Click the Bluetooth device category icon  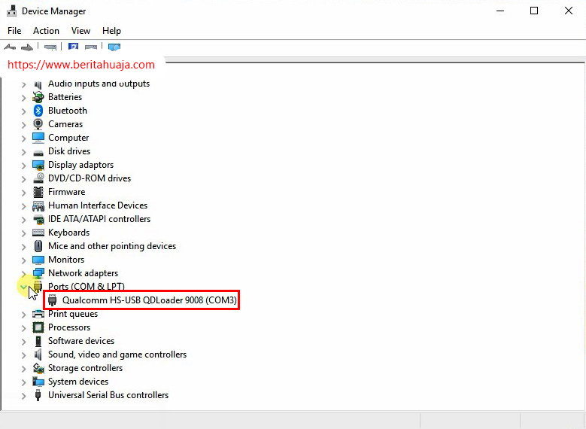pyautogui.click(x=38, y=111)
